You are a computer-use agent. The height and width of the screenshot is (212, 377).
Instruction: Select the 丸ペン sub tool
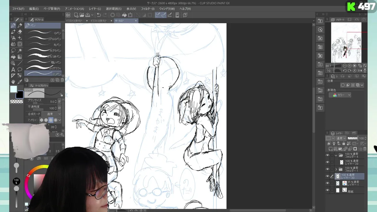(43, 44)
